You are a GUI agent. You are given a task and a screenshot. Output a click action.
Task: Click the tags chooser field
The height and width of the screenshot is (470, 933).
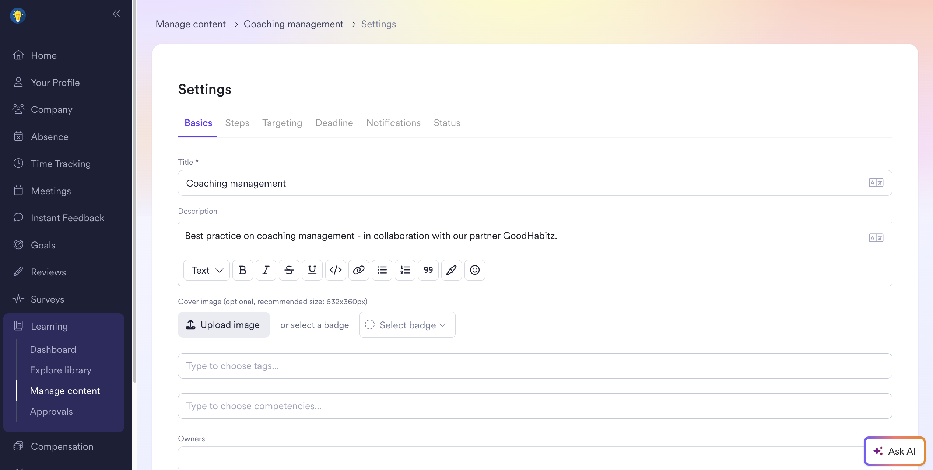coord(534,366)
